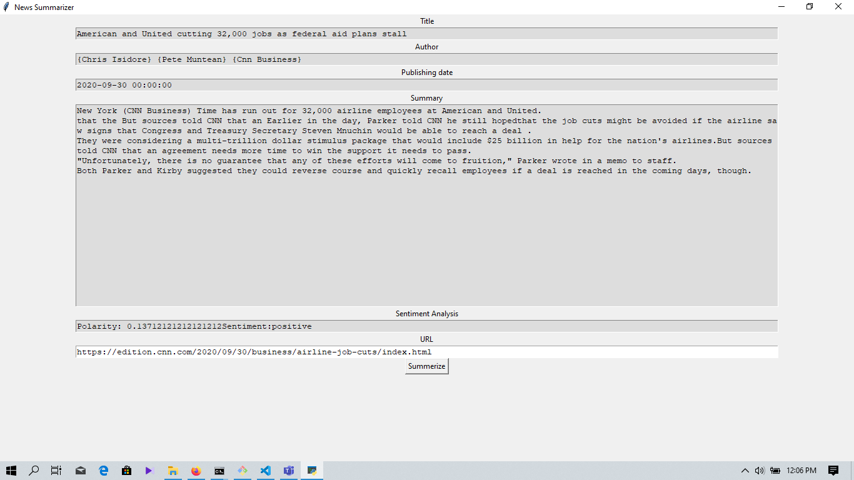Click the 'URL' label

[x=426, y=339]
